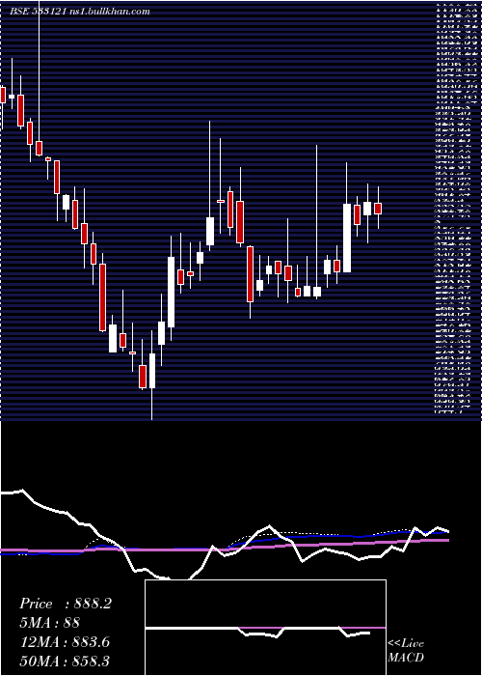
Task: Click the 50MA : 858.3 value
Action: (67, 662)
